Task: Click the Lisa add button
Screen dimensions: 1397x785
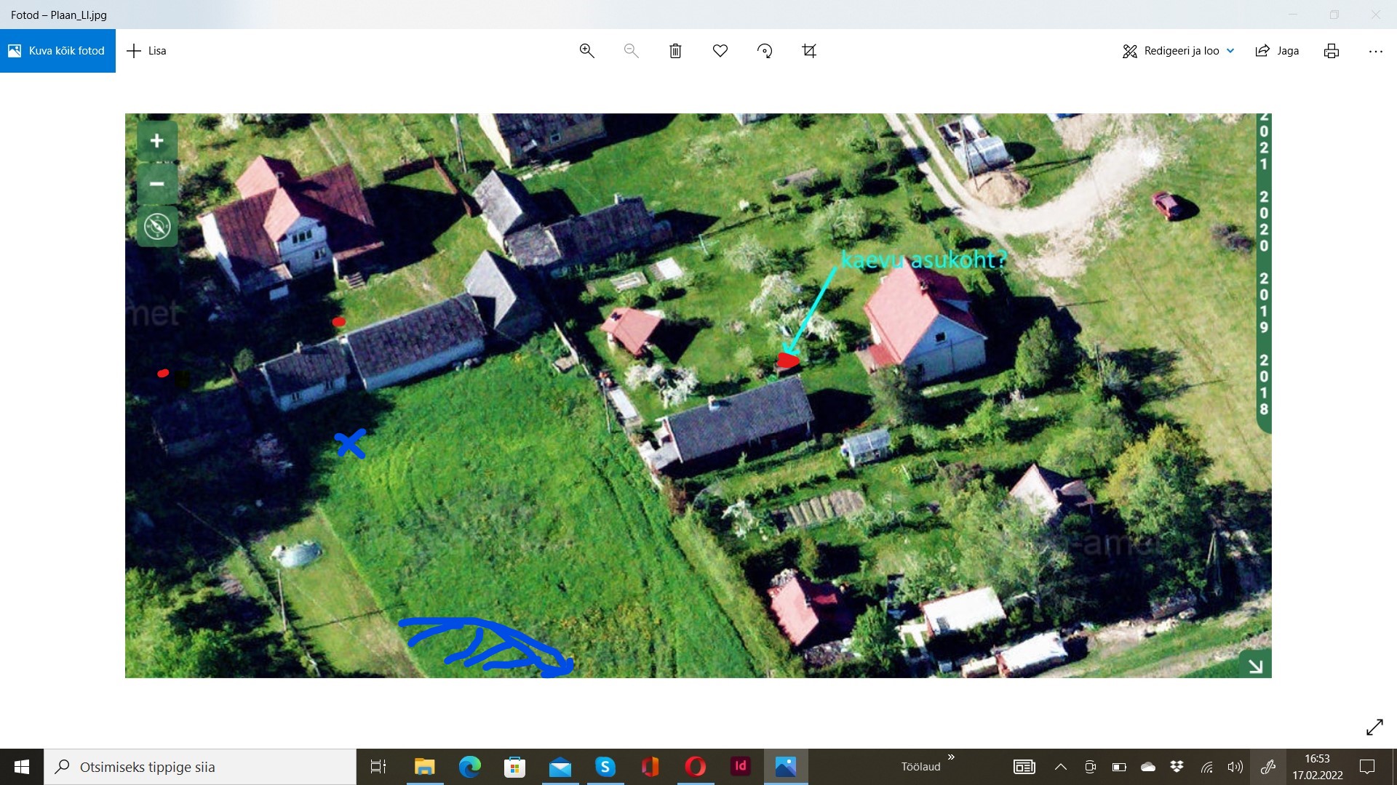Action: pyautogui.click(x=146, y=51)
